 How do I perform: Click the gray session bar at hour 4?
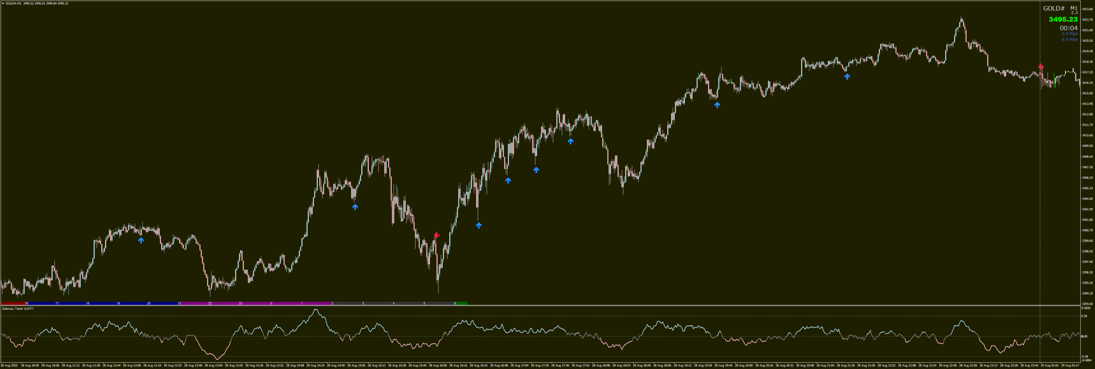tap(394, 303)
